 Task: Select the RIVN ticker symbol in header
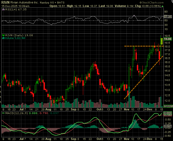[x=5, y=2]
